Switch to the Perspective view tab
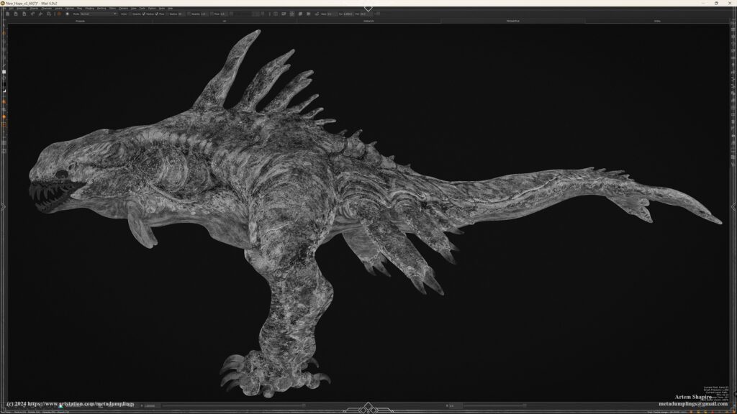 click(512, 22)
